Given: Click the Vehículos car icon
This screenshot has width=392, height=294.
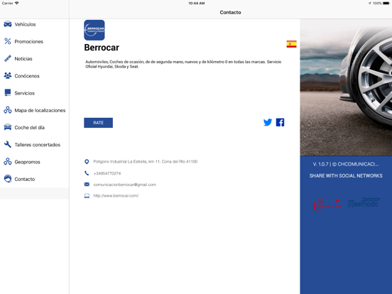Looking at the screenshot, I should coord(8,24).
